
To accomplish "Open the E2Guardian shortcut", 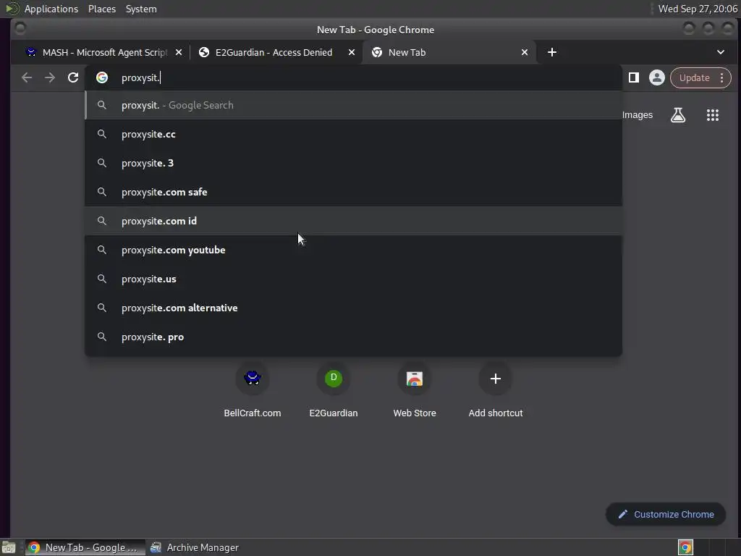I will [334, 390].
